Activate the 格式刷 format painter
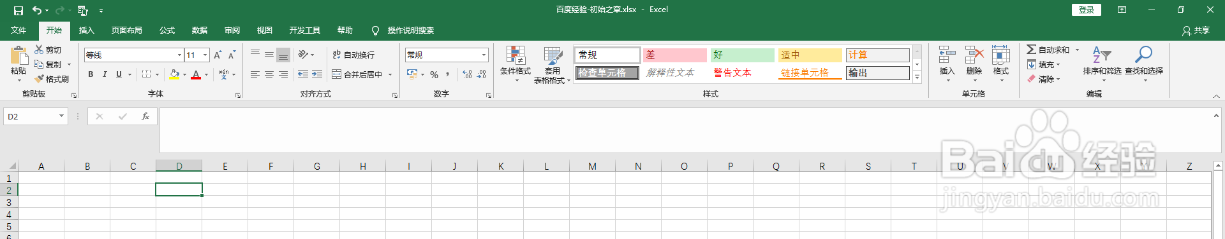Viewport: 1225px width, 239px height. pyautogui.click(x=52, y=79)
